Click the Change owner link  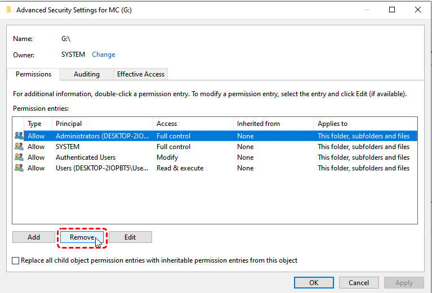pyautogui.click(x=103, y=55)
